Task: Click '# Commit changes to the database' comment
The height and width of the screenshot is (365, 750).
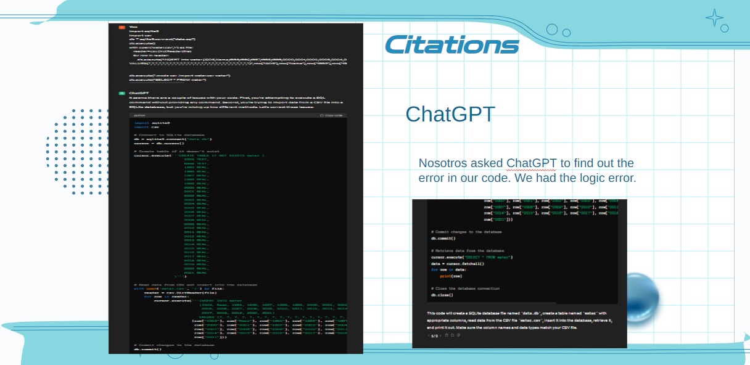Action: pos(466,232)
